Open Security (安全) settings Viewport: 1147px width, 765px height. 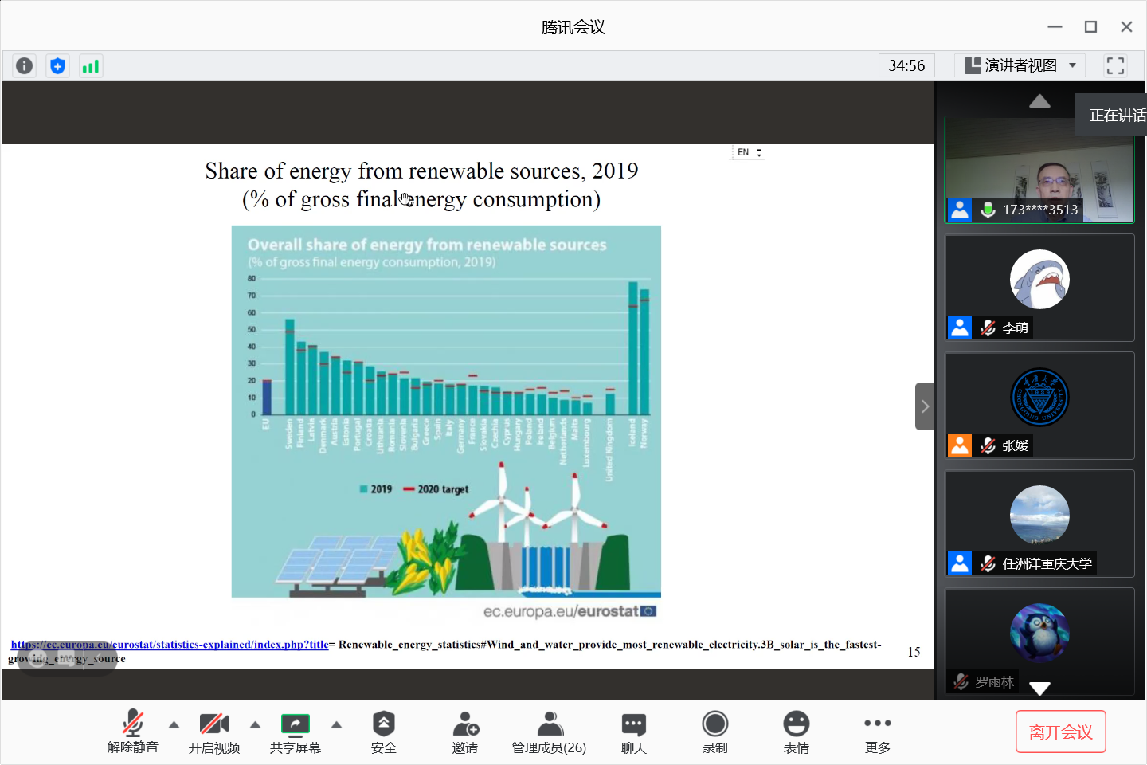[x=383, y=732]
